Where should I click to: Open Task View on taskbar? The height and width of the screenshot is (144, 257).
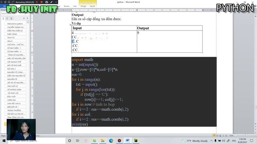point(78,140)
